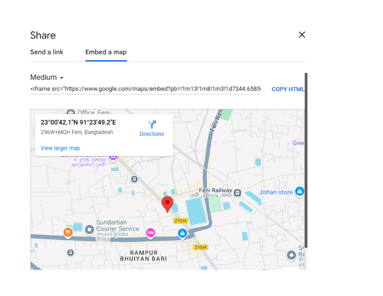
Task: Click the Directions arrow icon
Action: (x=152, y=124)
